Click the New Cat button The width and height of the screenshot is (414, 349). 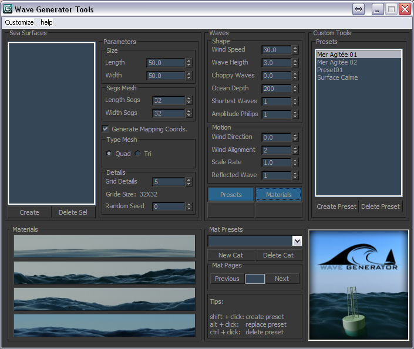pyautogui.click(x=231, y=255)
